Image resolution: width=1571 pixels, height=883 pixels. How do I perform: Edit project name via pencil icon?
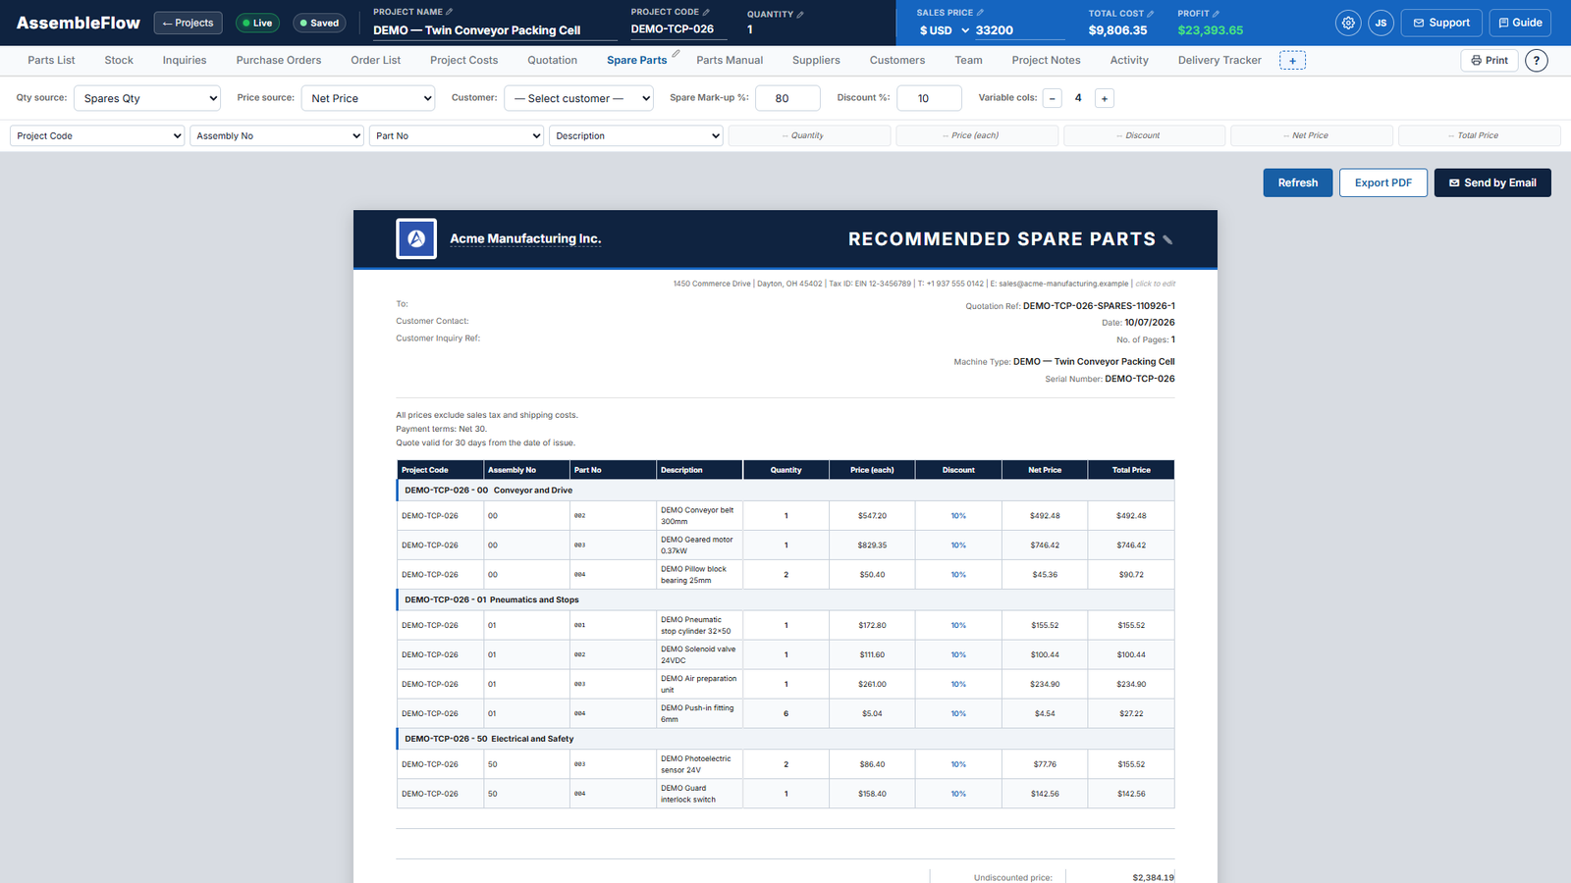[x=450, y=12]
